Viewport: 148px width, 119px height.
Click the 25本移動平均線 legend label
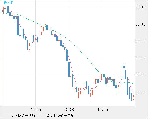click(60, 115)
